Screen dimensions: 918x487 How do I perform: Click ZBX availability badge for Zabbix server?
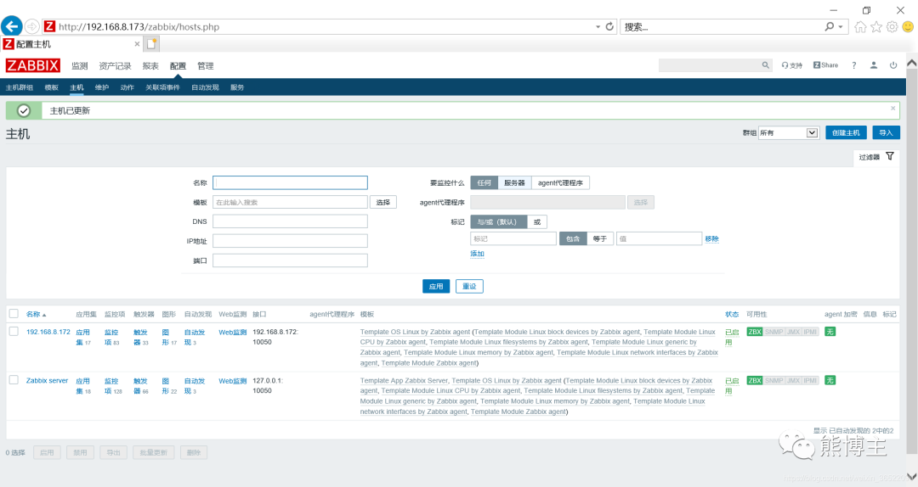pyautogui.click(x=755, y=380)
